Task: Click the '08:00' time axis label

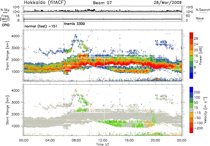Action: click(76, 140)
